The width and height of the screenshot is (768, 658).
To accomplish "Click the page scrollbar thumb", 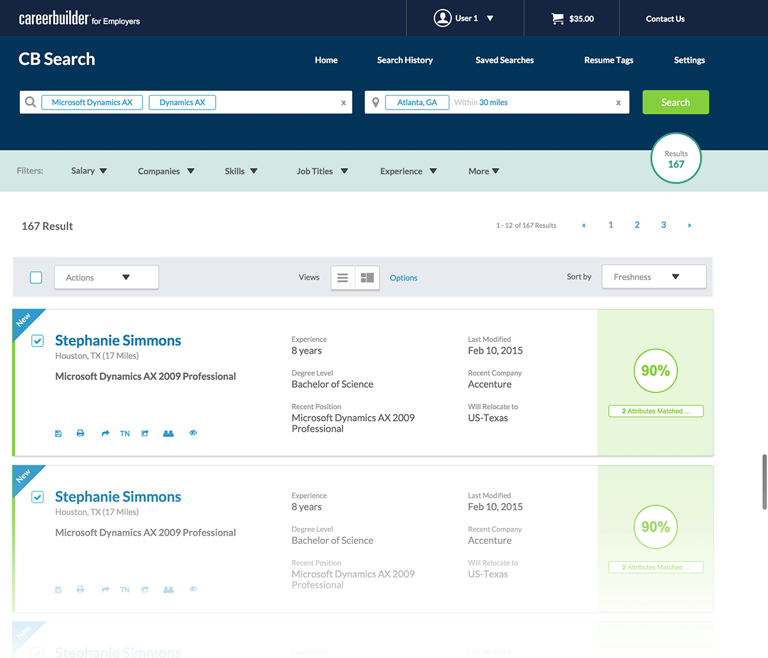I will point(764,482).
